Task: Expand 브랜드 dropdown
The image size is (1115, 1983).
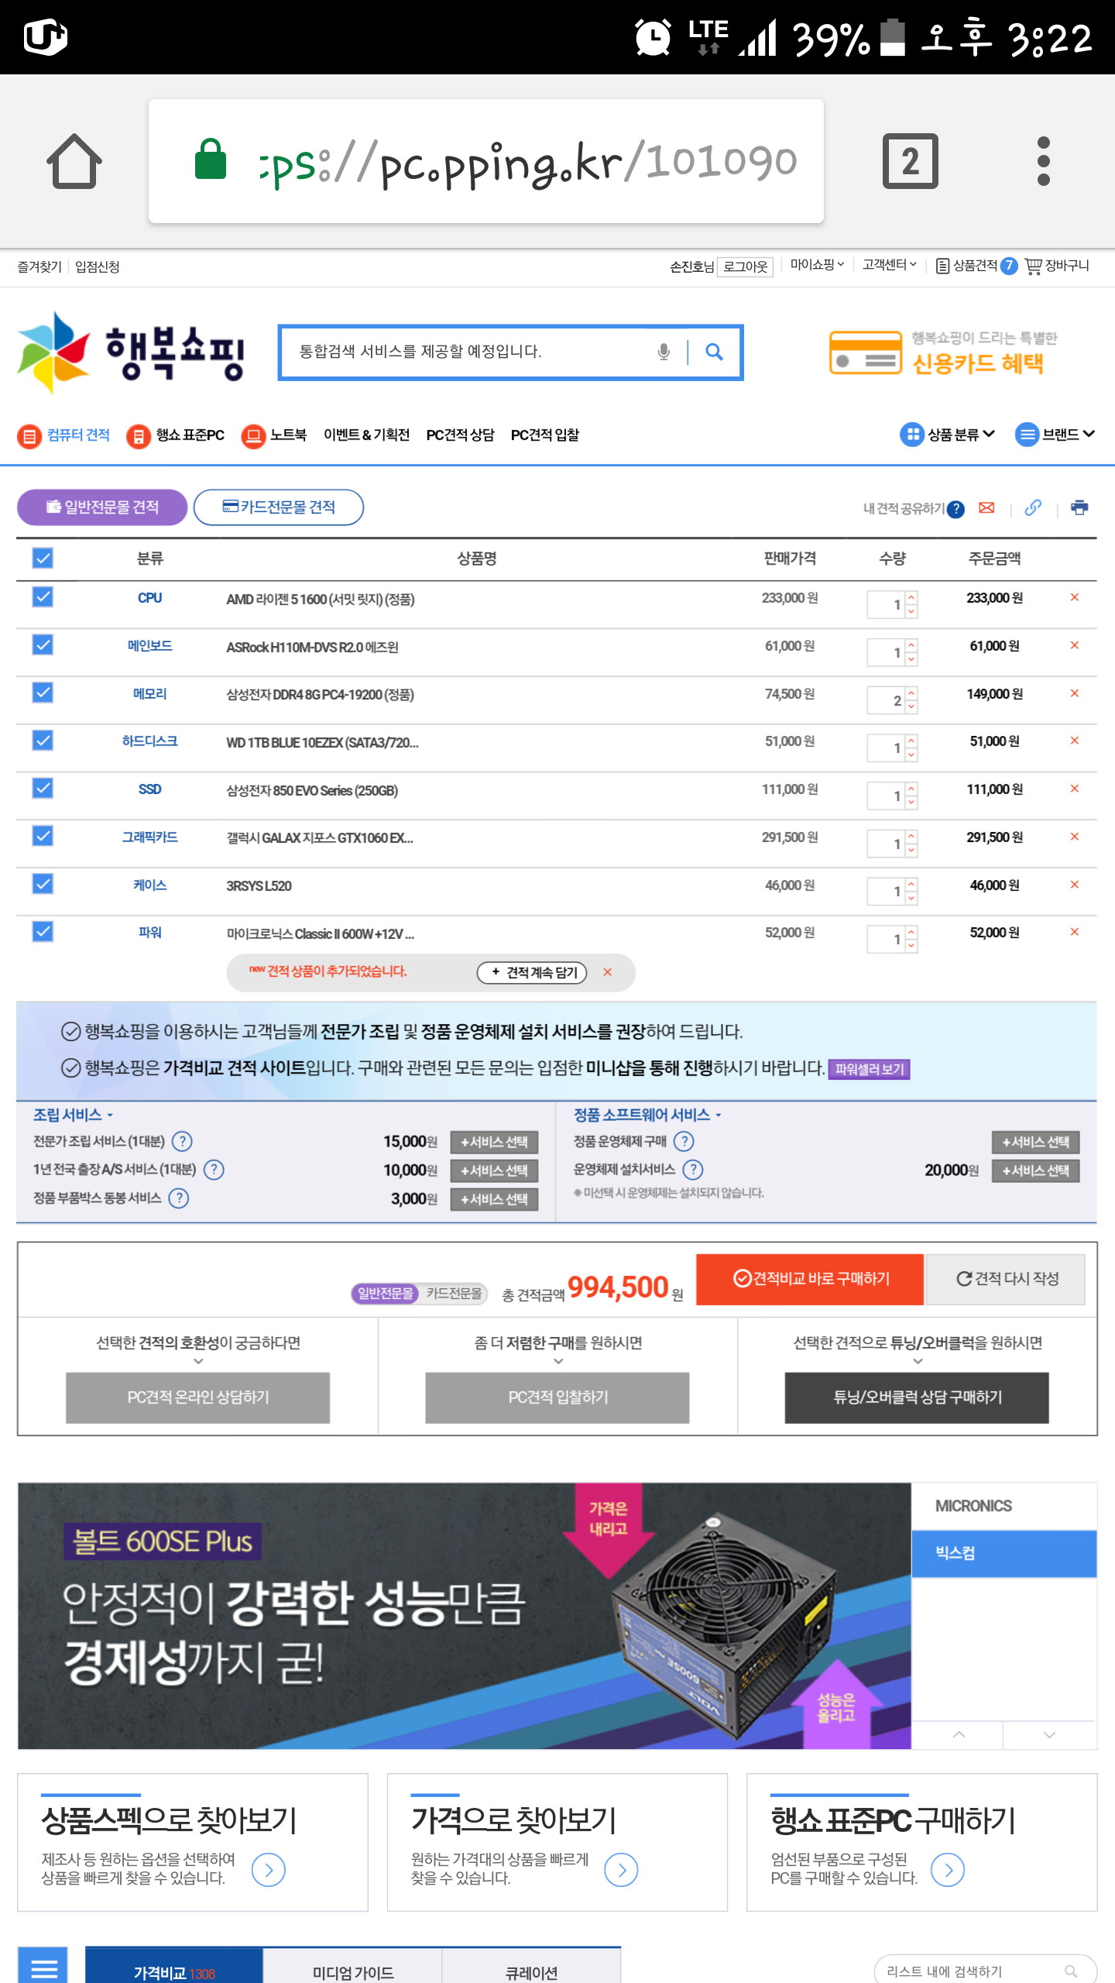Action: [1055, 435]
